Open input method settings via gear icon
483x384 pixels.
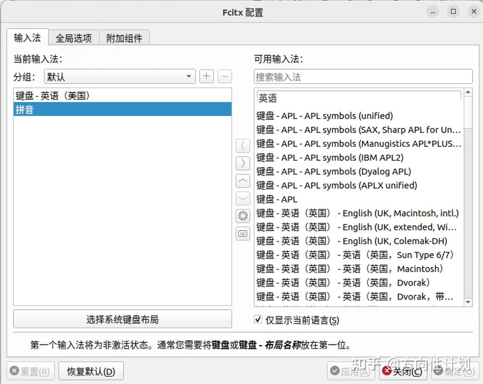(243, 216)
